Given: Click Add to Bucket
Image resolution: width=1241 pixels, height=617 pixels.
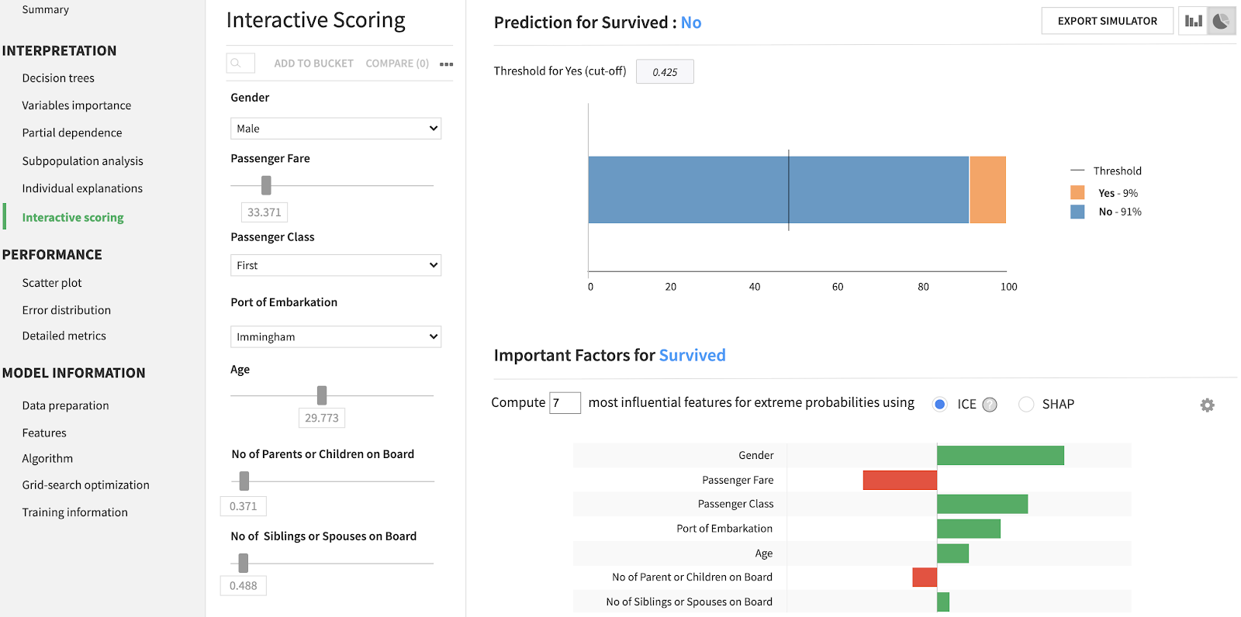Looking at the screenshot, I should [313, 64].
